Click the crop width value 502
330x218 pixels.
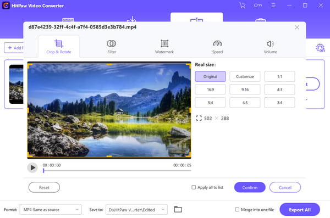coord(208,119)
